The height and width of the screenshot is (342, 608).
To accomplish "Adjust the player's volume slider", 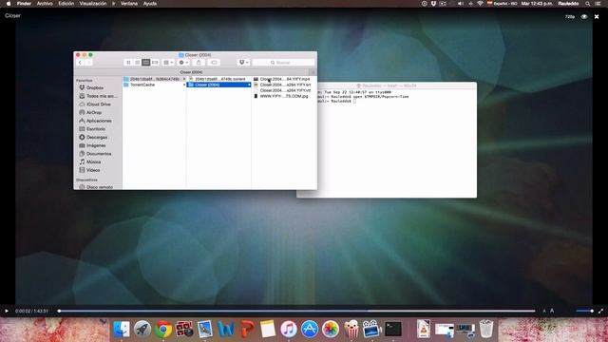I will tap(584, 311).
